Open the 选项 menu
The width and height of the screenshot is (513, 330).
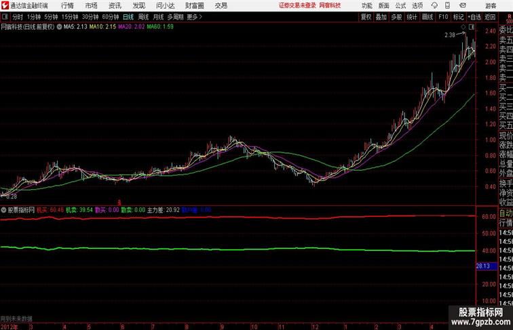(417, 5)
